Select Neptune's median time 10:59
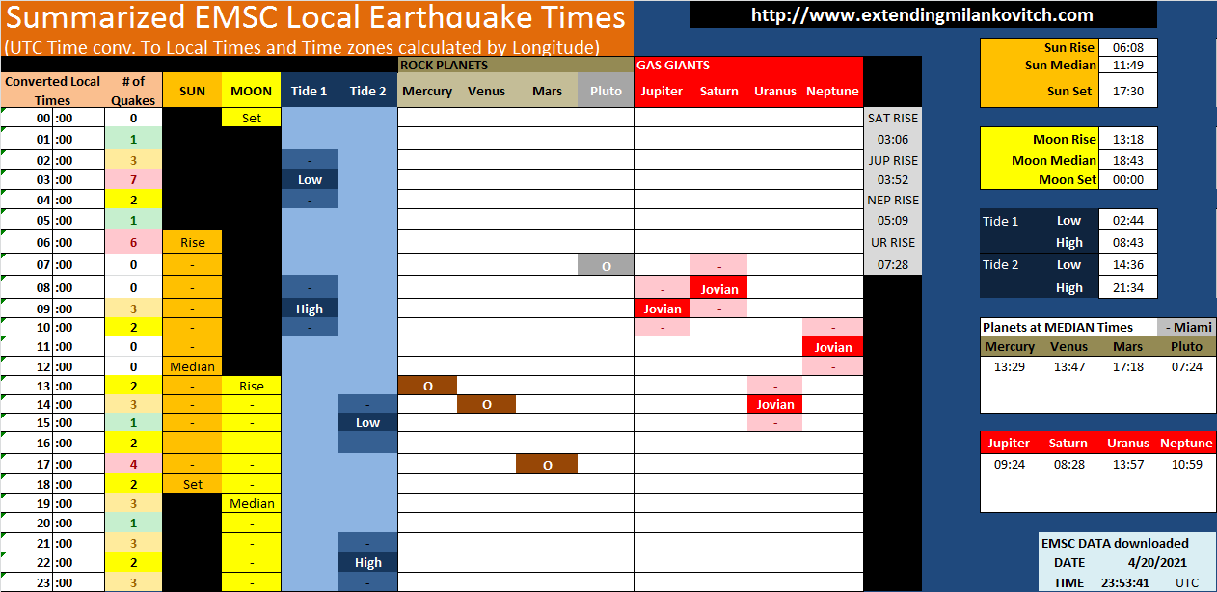Image resolution: width=1217 pixels, height=592 pixels. coord(1186,465)
